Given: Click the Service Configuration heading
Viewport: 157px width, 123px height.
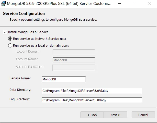Looking at the screenshot, I should coord(24,14).
